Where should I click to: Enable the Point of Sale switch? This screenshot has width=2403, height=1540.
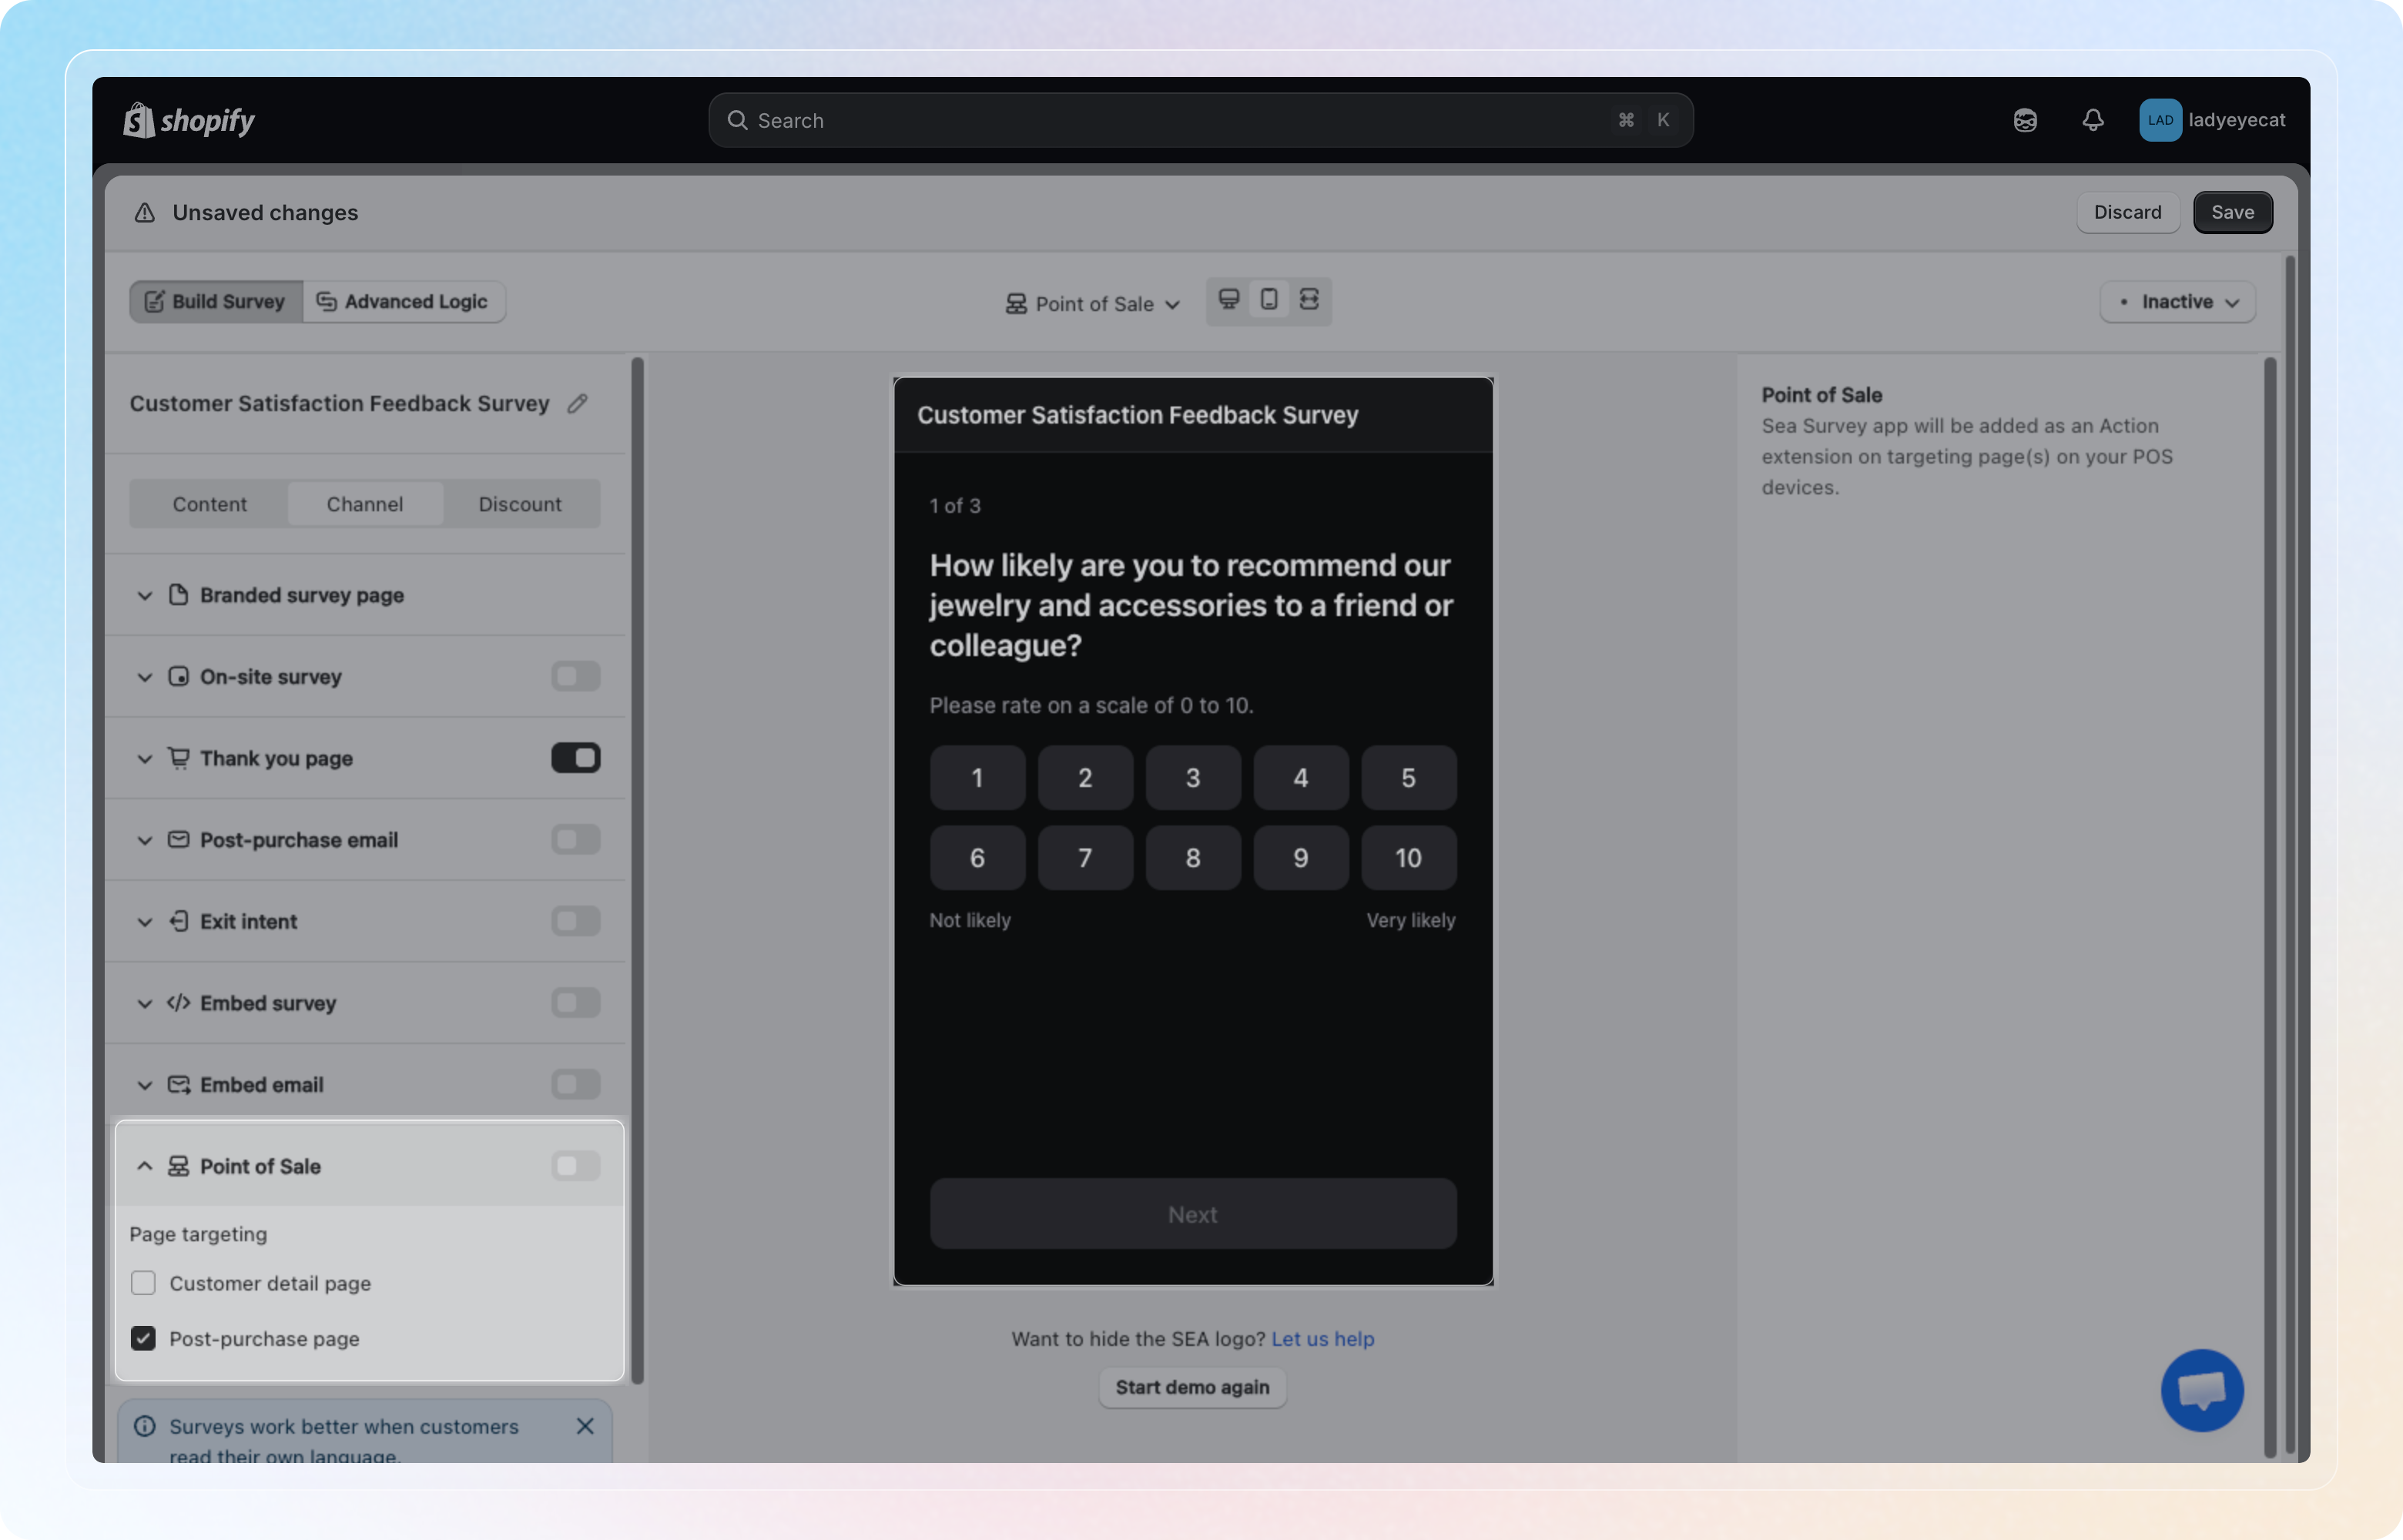coord(576,1166)
